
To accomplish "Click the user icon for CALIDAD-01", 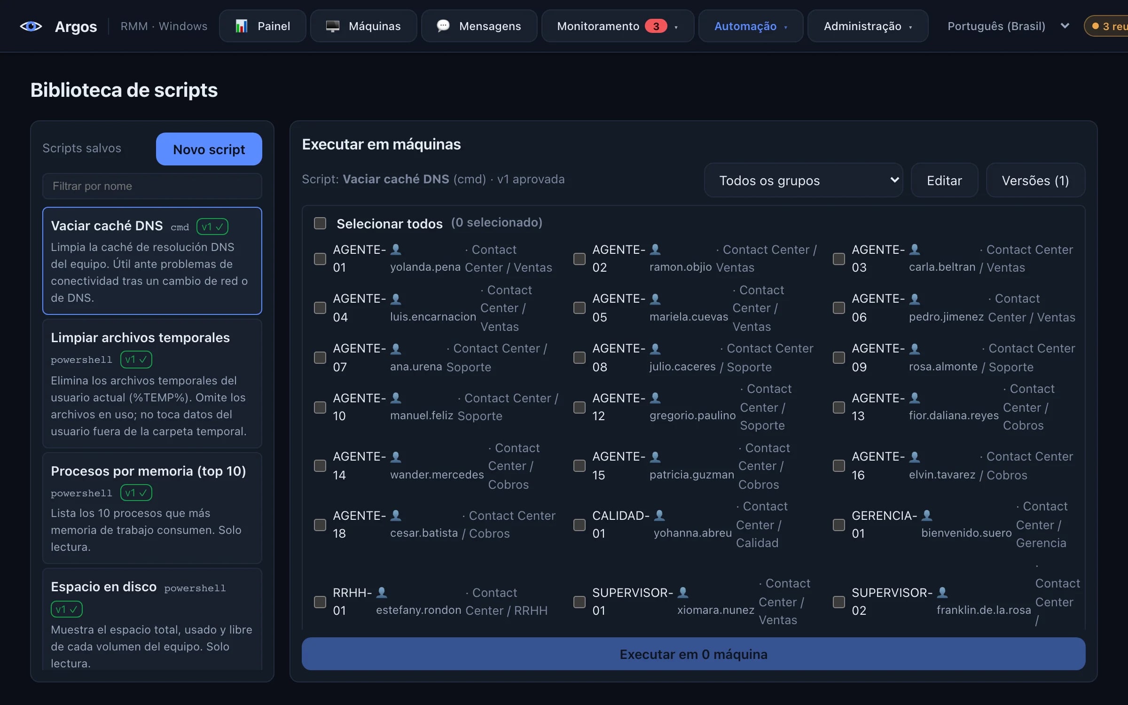I will [659, 515].
